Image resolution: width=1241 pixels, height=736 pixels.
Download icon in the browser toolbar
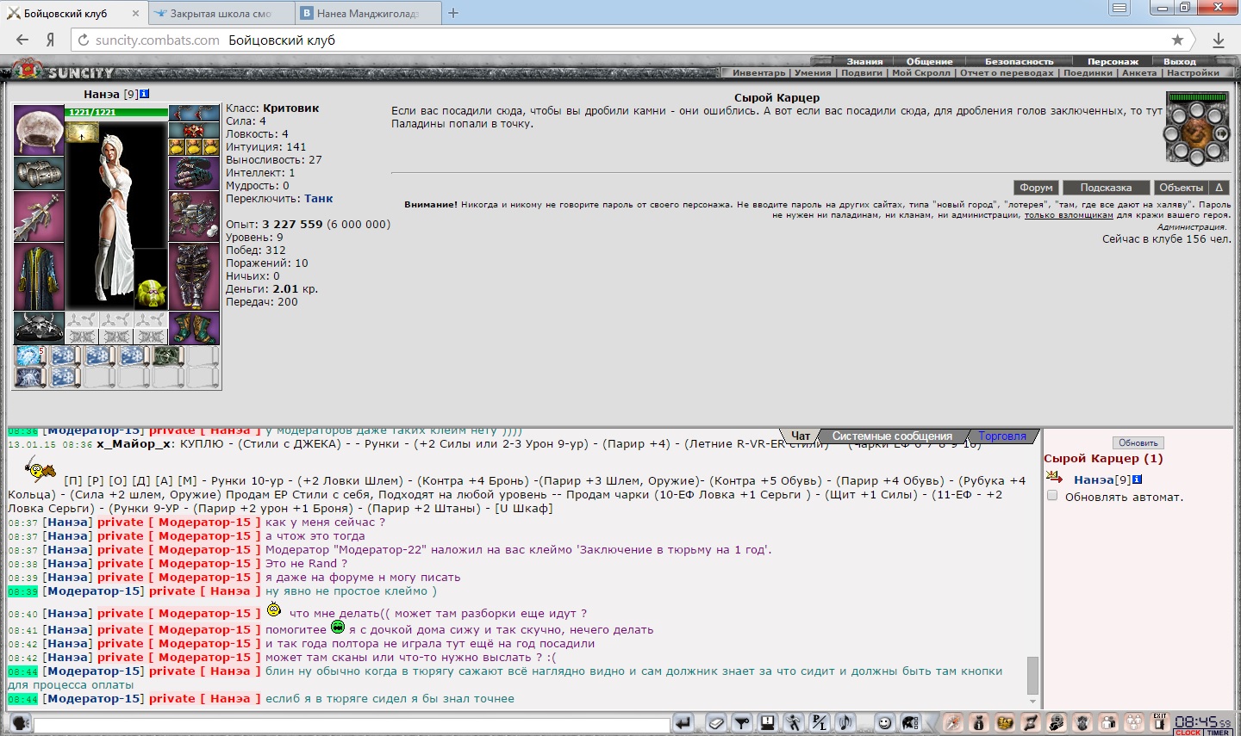pyautogui.click(x=1219, y=40)
